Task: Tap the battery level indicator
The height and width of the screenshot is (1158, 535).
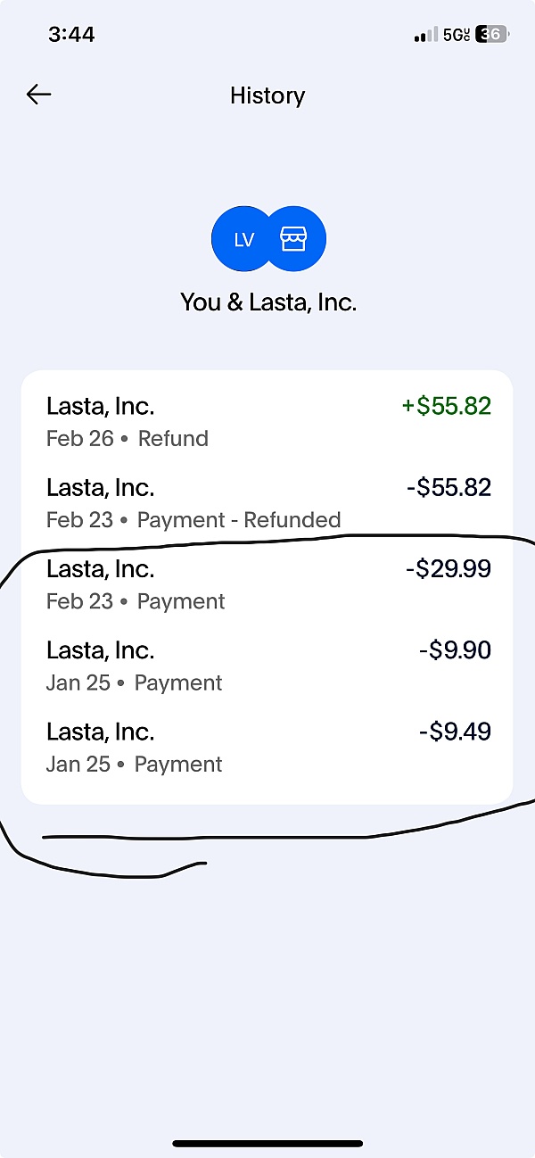Action: pos(492,35)
